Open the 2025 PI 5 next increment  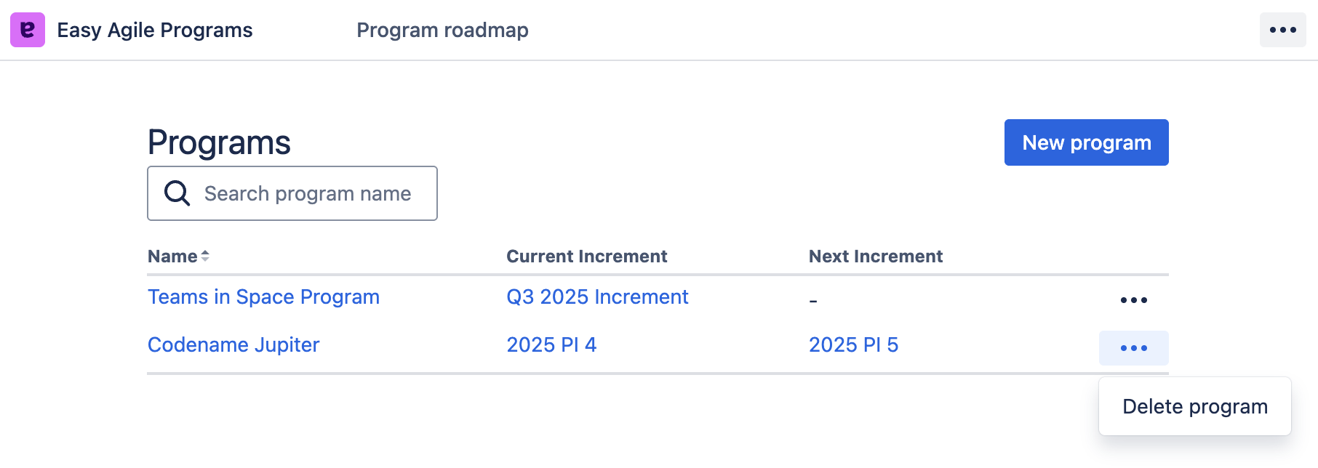point(853,345)
